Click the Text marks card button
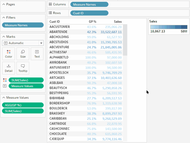 point(37,54)
